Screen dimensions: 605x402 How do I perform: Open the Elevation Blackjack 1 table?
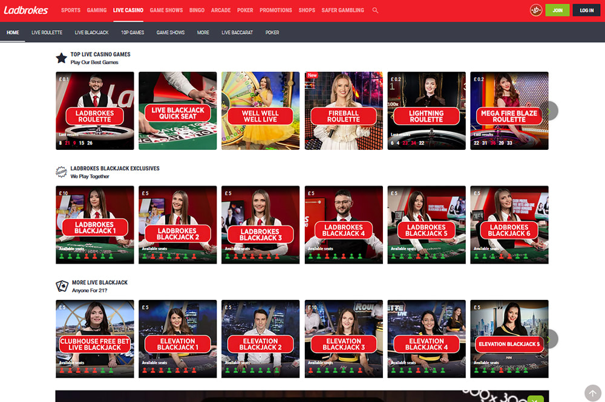point(177,339)
